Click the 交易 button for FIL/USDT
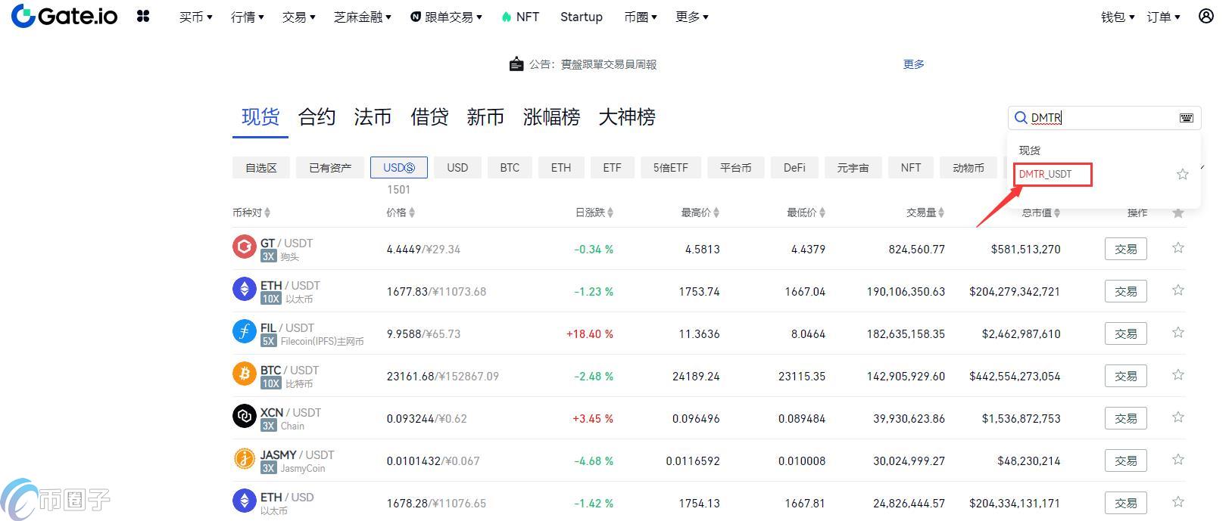Screen dimensions: 1232x521 click(1126, 333)
